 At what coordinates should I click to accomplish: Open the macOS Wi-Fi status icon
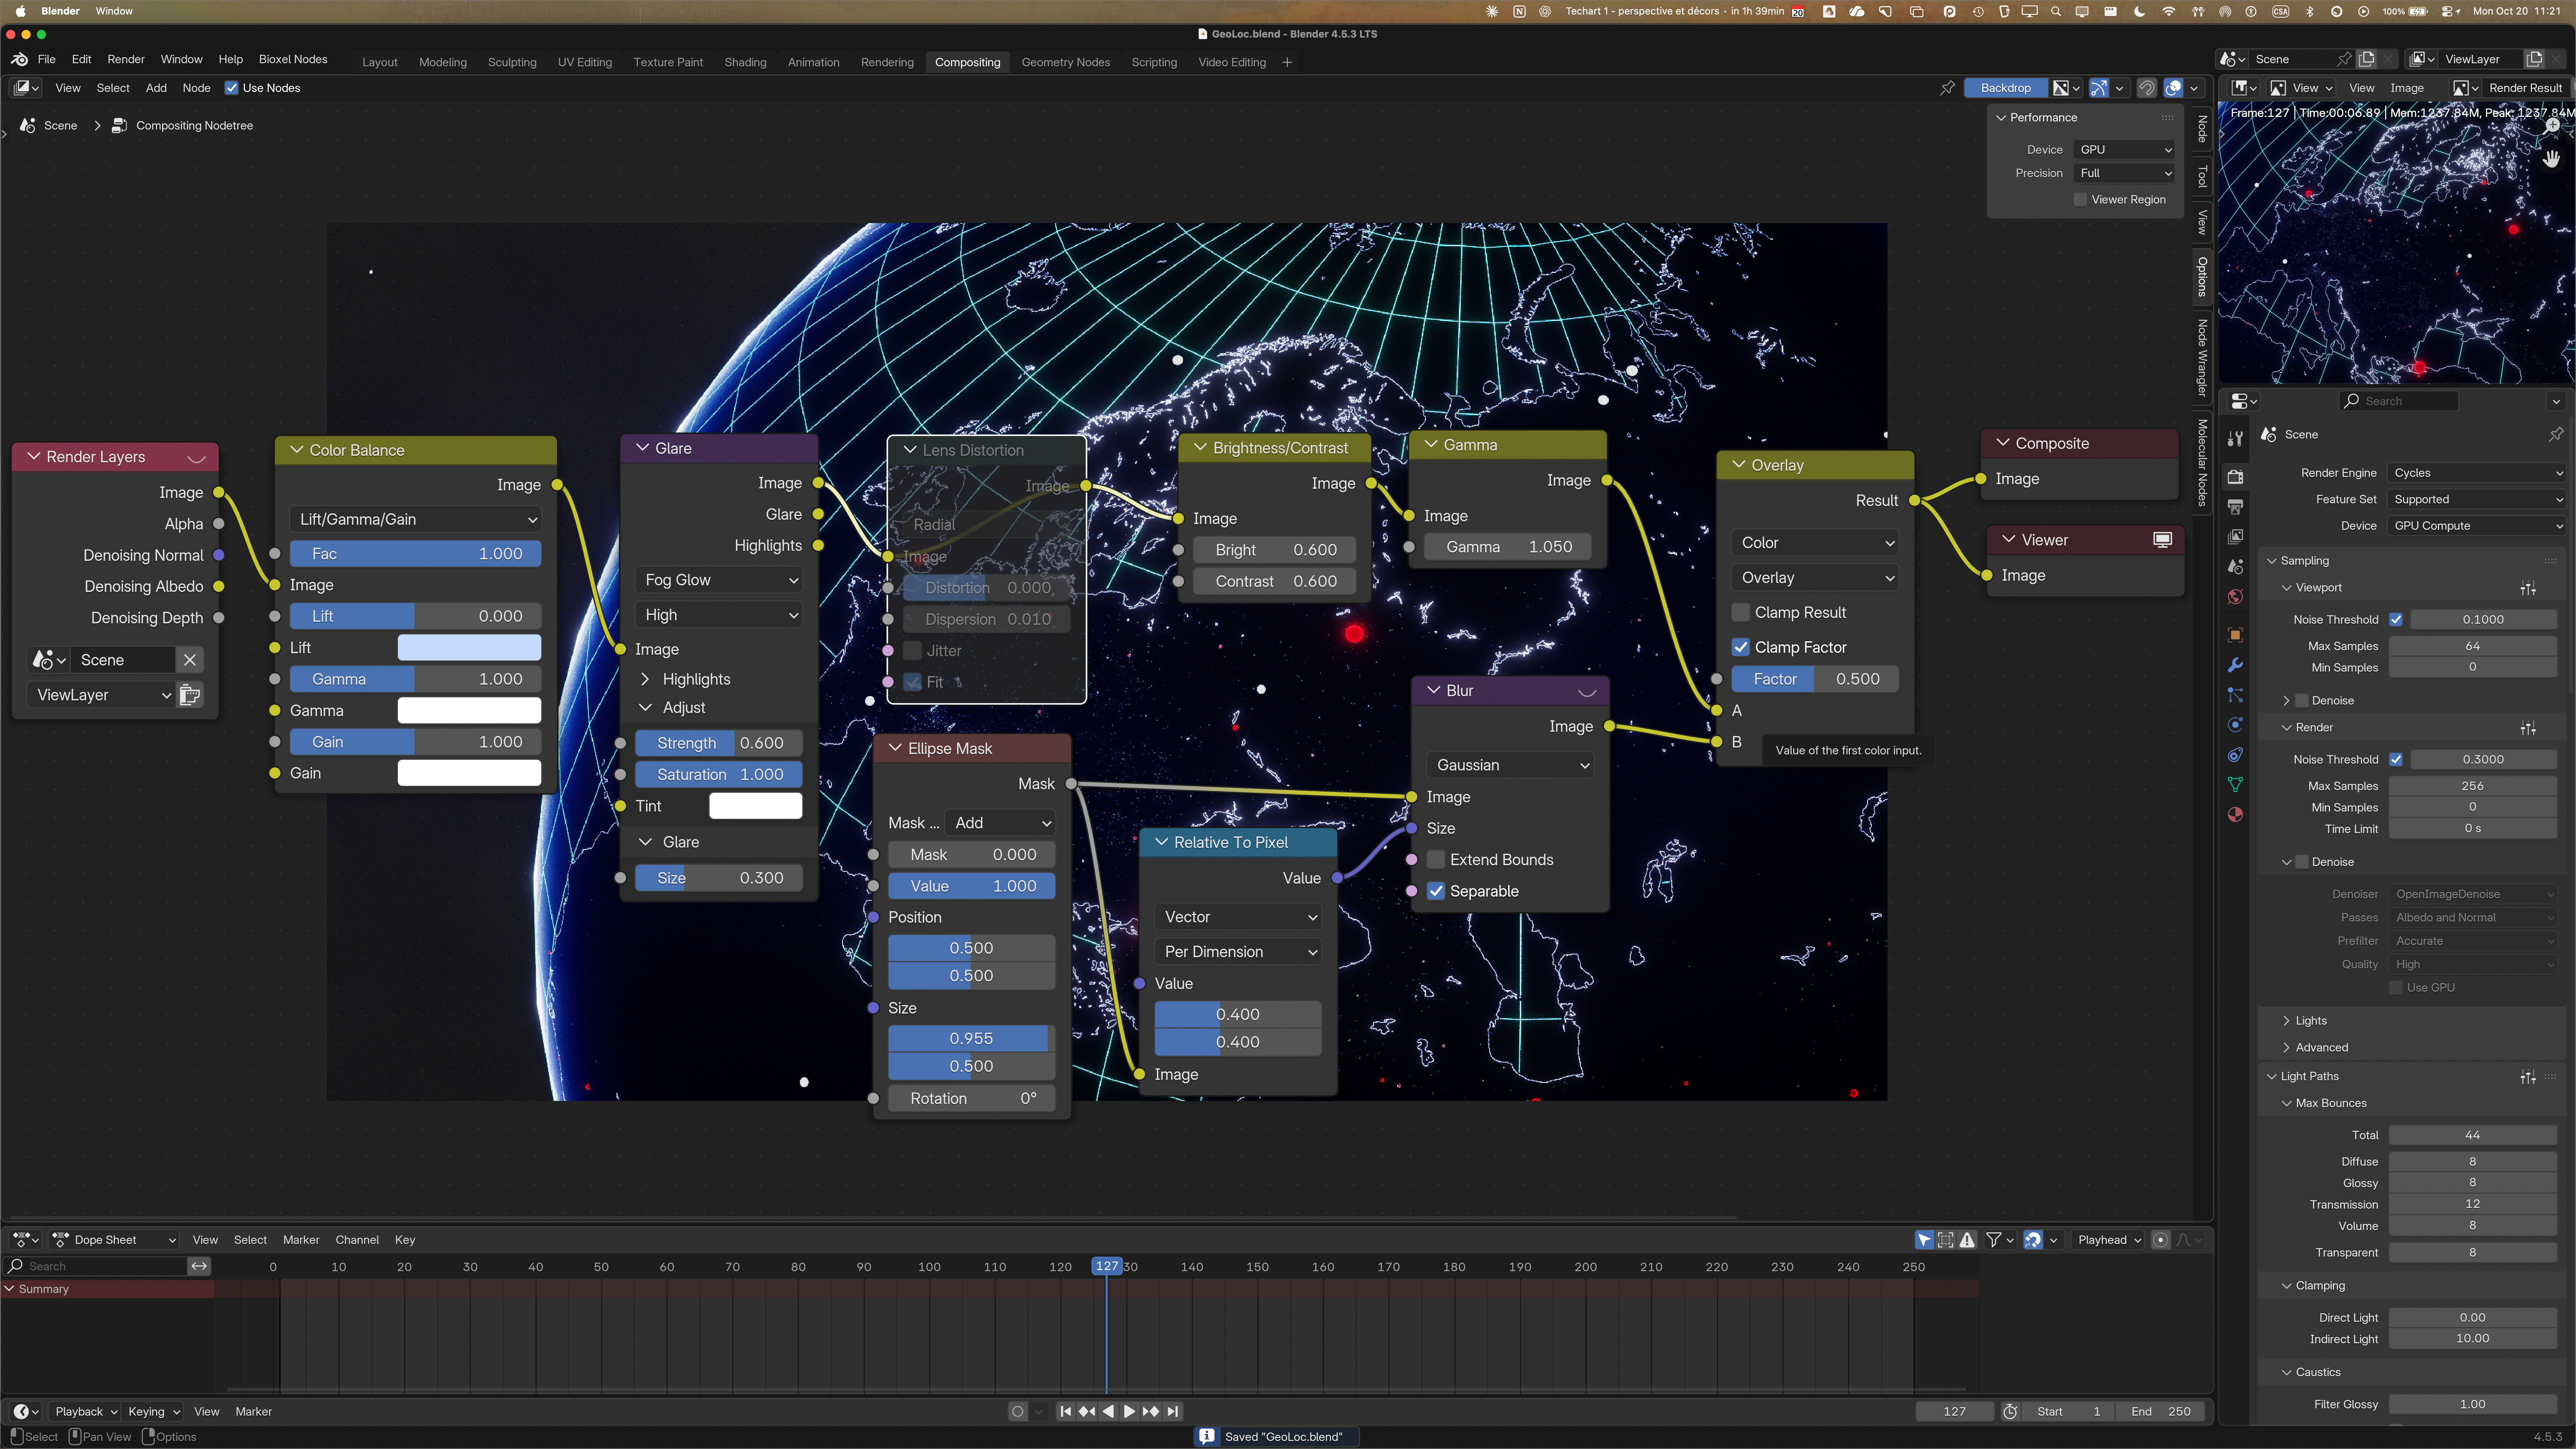2169,11
